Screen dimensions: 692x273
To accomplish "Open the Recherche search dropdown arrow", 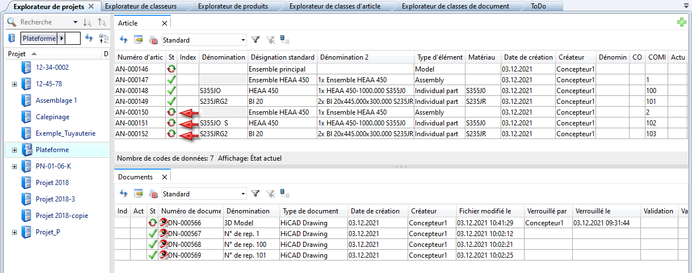I will point(76,22).
